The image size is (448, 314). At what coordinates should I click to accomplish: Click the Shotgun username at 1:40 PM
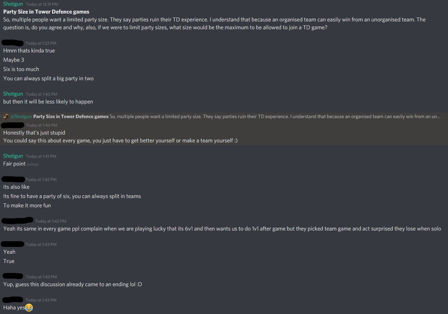[x=13, y=94]
